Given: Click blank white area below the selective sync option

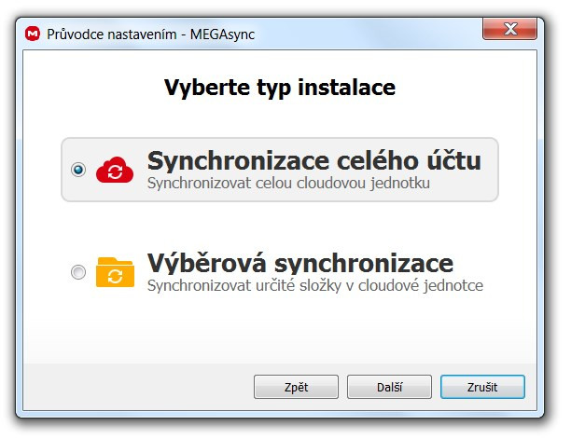Looking at the screenshot, I should pyautogui.click(x=280, y=327).
